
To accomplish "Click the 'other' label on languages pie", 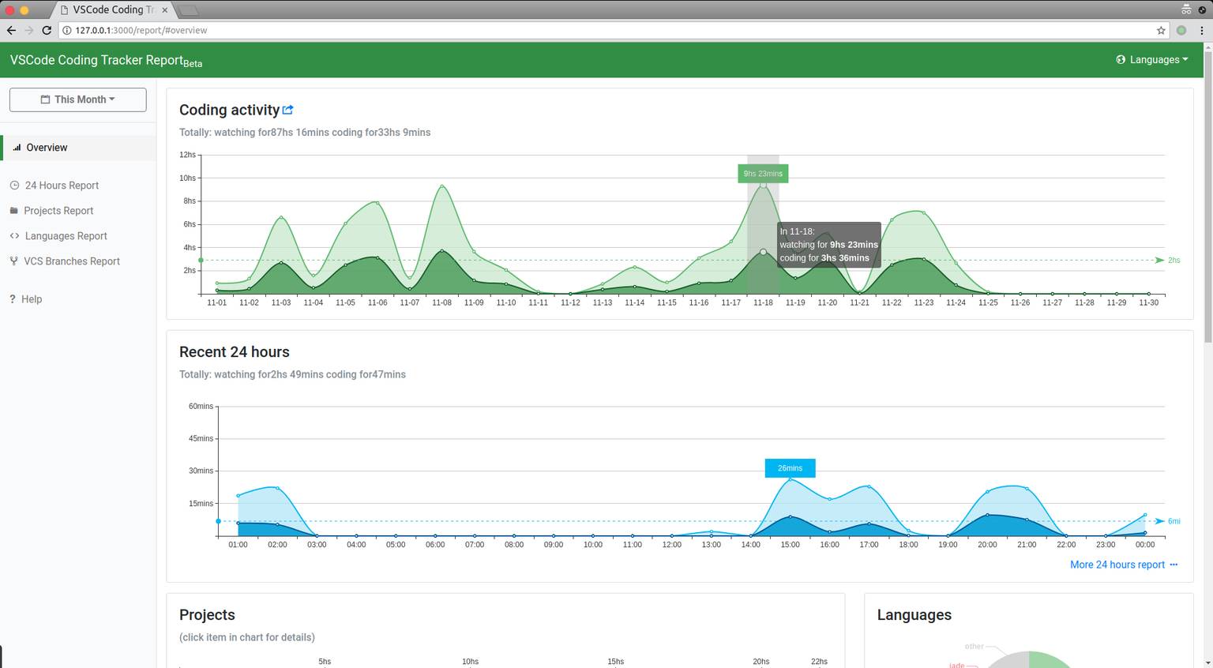I will coord(975,646).
